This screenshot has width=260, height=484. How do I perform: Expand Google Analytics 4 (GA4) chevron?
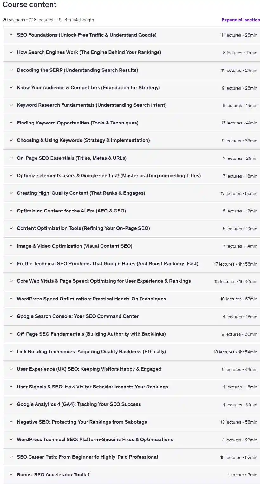coord(11,404)
